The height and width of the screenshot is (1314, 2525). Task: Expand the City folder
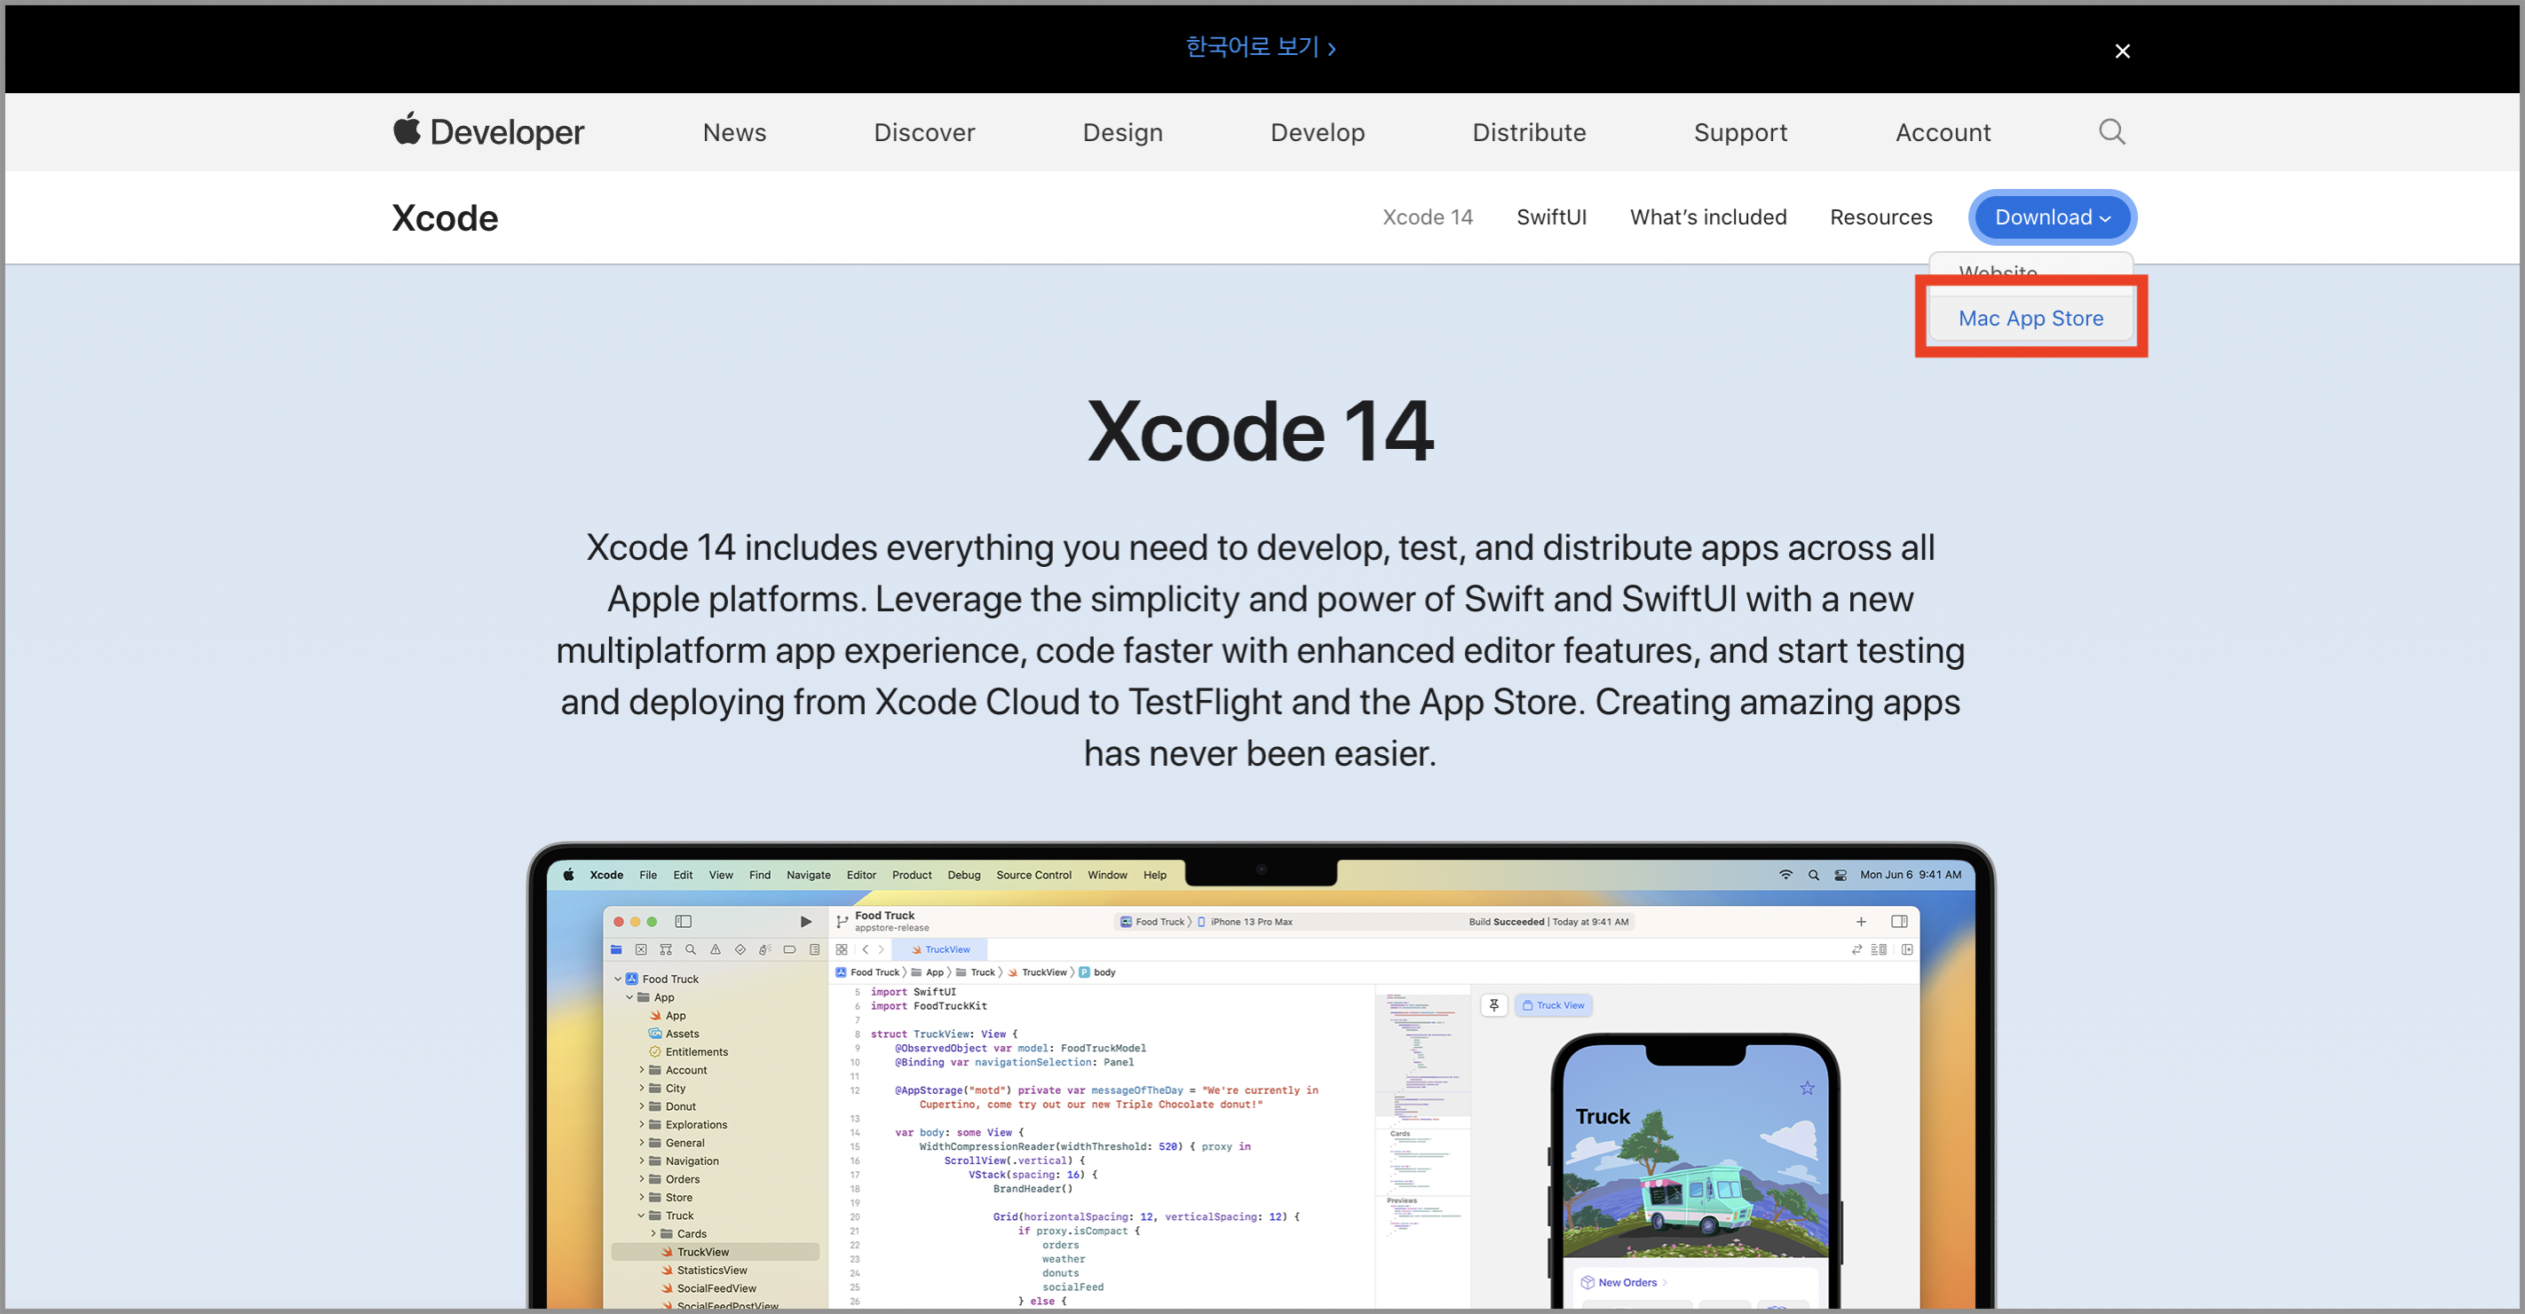[x=641, y=1089]
